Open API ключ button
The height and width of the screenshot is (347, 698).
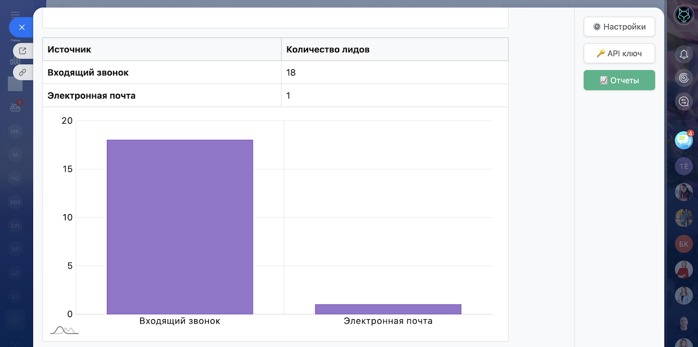pos(619,53)
